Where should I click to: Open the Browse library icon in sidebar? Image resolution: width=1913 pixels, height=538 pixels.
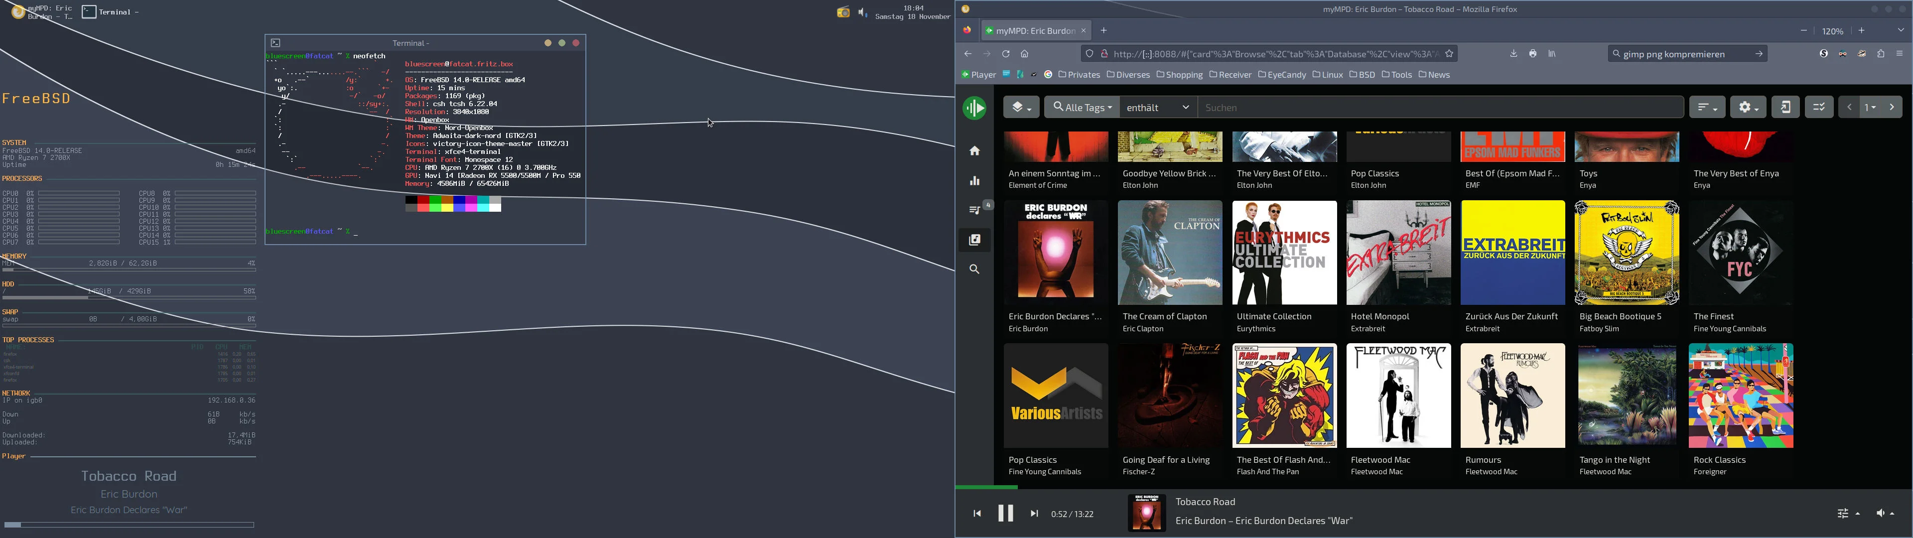click(974, 240)
